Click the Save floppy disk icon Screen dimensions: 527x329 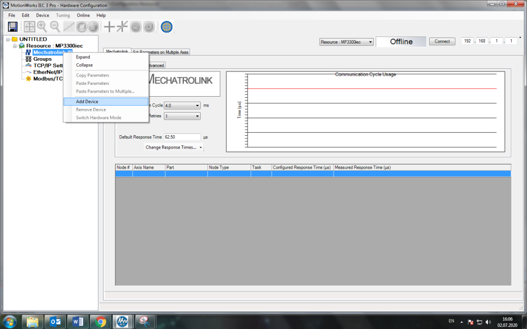[12, 27]
